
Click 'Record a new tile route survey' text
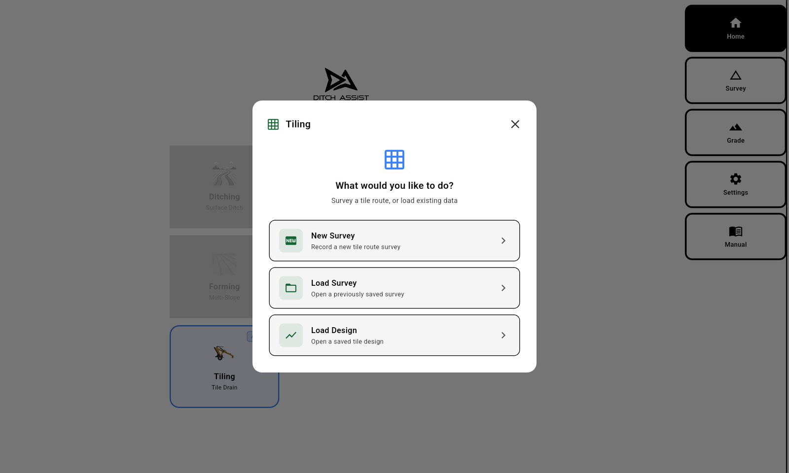tap(356, 247)
